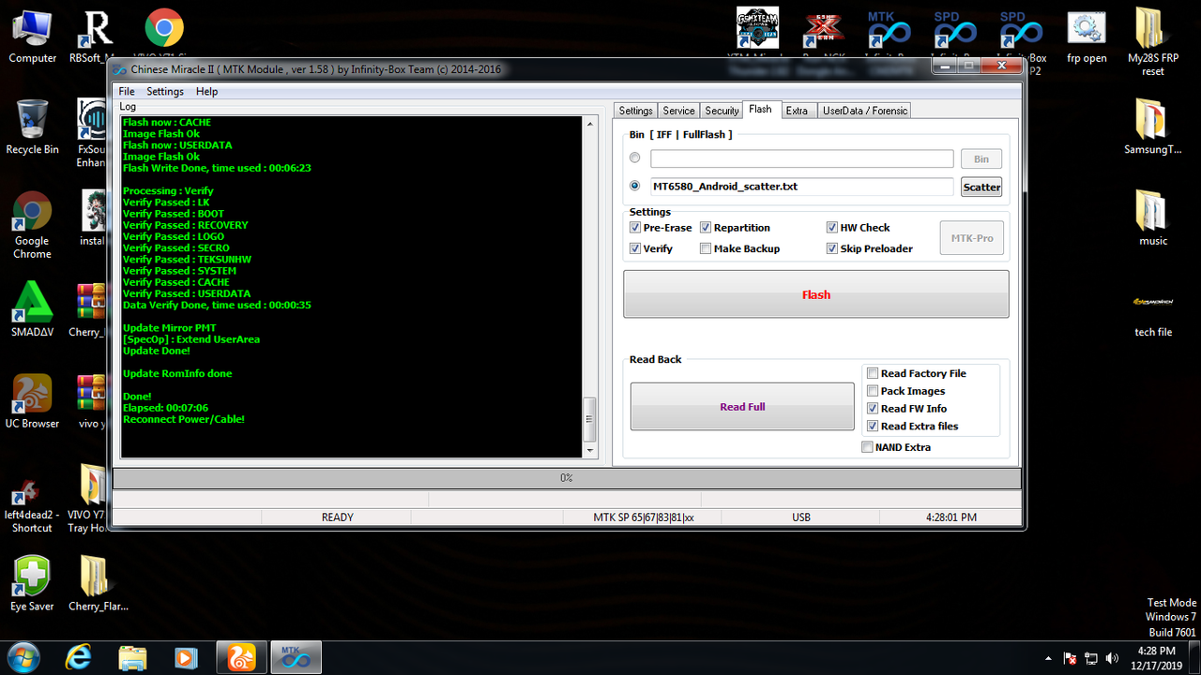Enable the Pack Images checkbox
This screenshot has height=675, width=1201.
point(873,391)
